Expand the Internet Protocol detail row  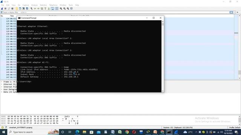pyautogui.click(x=2, y=87)
